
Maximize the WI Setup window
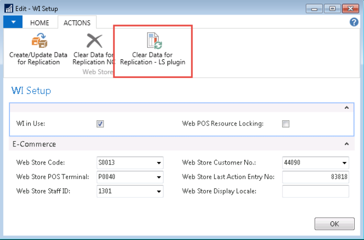332,9
